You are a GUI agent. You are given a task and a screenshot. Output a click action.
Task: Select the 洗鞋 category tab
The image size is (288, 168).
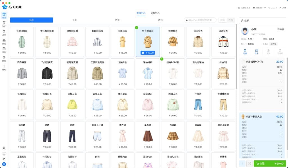[x=160, y=20]
